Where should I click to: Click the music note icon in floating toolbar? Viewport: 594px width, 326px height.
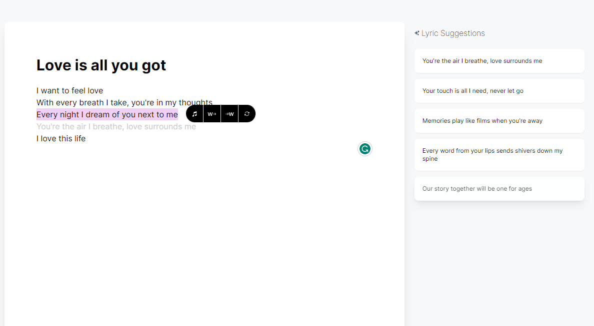[194, 114]
